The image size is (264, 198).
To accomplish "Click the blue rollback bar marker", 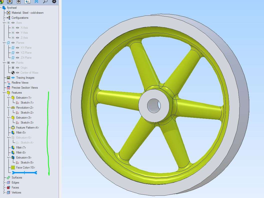I will (x=25, y=173).
